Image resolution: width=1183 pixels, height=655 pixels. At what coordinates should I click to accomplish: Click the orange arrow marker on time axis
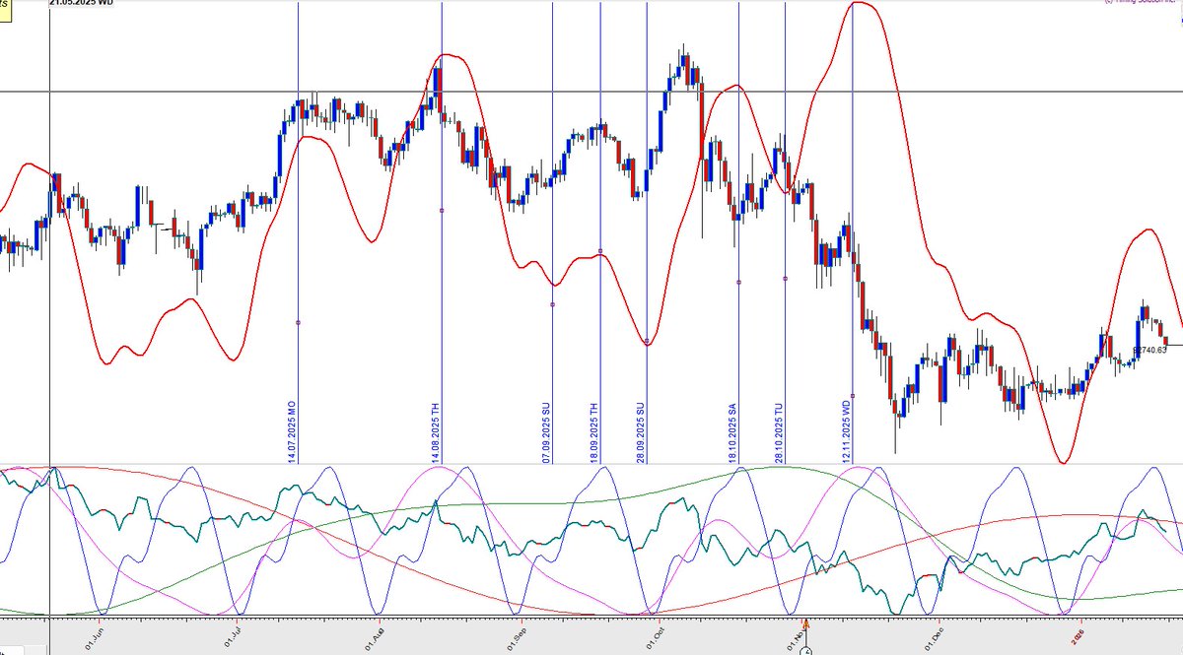805,623
